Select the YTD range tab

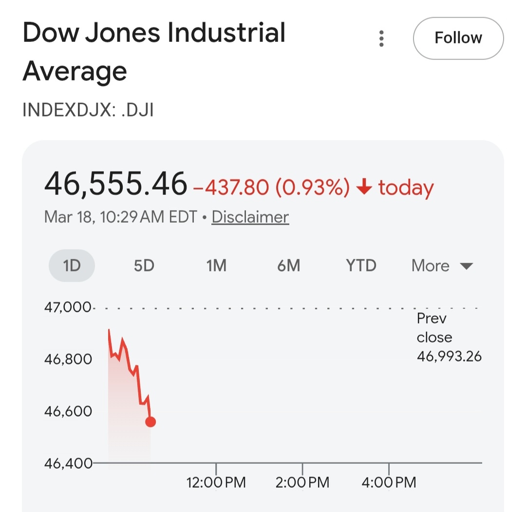pos(361,265)
